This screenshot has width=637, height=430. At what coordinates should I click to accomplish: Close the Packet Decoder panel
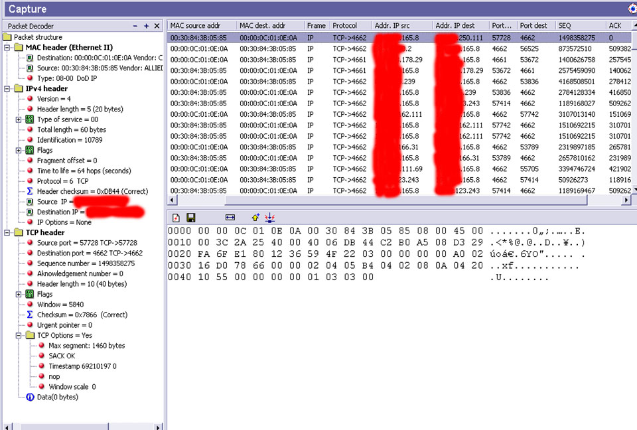(157, 26)
